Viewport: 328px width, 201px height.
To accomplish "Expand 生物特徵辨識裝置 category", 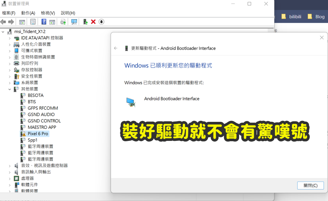I will click(10, 57).
